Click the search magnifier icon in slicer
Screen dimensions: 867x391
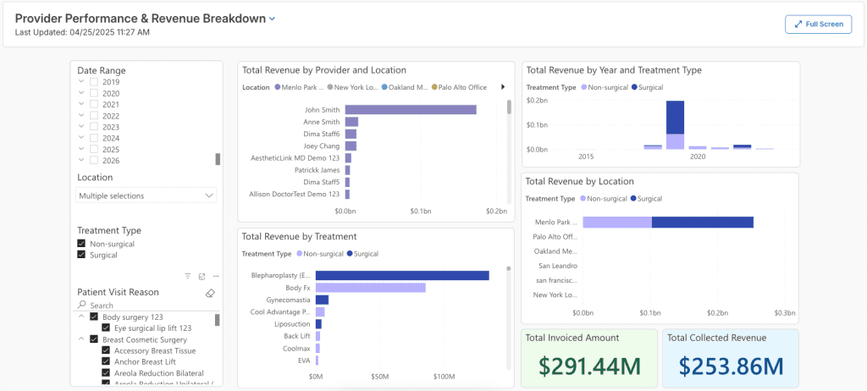pyautogui.click(x=82, y=305)
